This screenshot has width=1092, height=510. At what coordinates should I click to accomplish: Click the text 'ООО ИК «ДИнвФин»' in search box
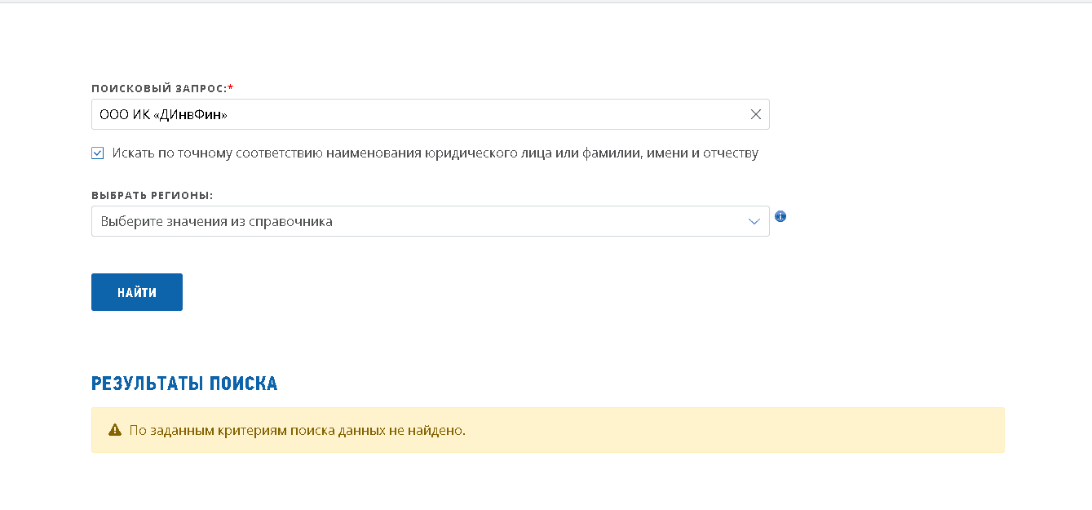163,115
